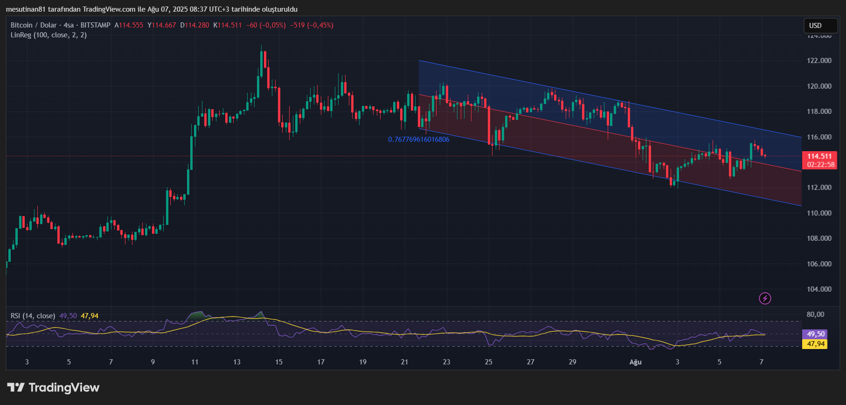
Task: Click the change value −519 (−0,45%)
Action: point(312,25)
